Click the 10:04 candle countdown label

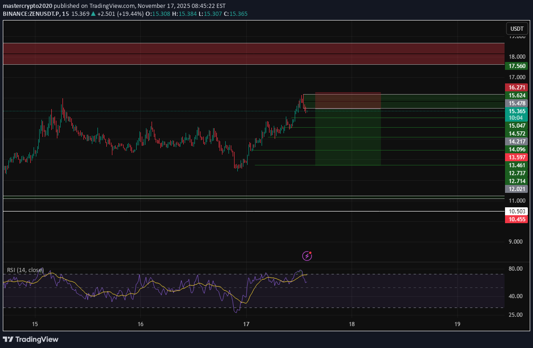point(517,118)
